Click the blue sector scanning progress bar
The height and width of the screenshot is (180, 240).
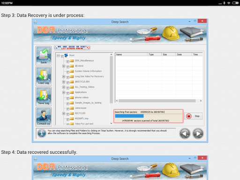[x=129, y=116]
